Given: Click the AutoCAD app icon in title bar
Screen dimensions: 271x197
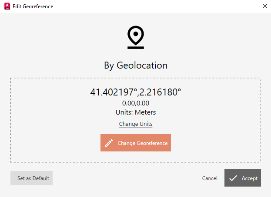Looking at the screenshot, I should [7, 6].
